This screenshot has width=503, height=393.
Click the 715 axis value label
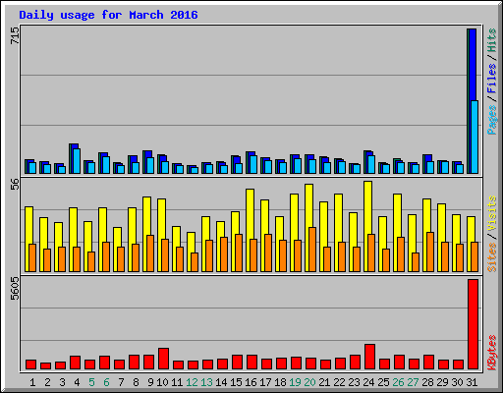point(15,35)
